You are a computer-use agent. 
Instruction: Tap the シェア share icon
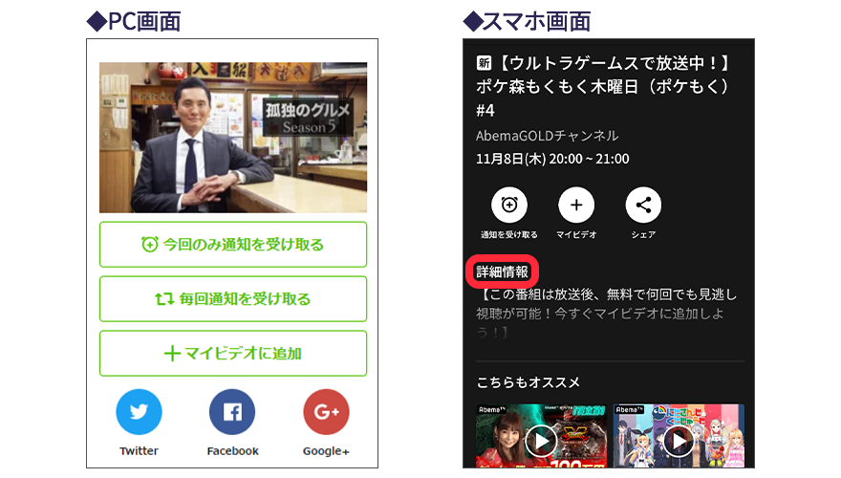pos(643,205)
